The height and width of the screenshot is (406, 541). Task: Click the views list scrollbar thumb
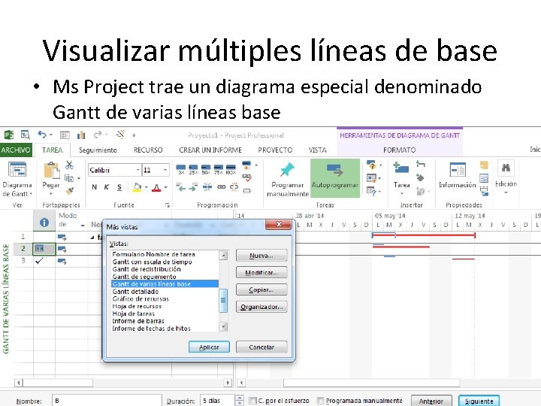point(223,300)
